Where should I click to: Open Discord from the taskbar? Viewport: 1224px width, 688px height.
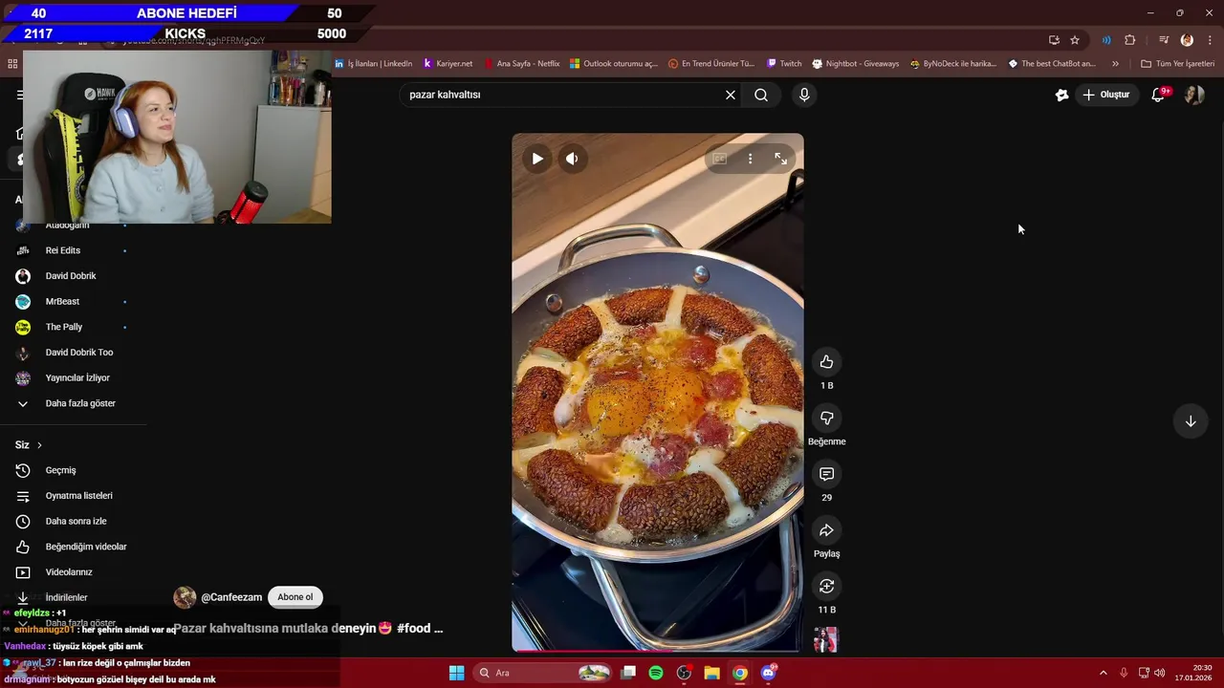click(x=768, y=673)
